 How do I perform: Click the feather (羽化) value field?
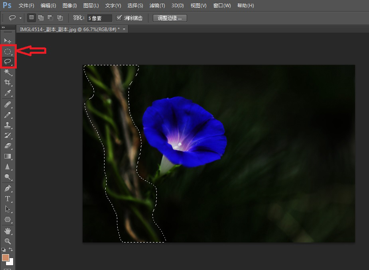tap(99, 18)
